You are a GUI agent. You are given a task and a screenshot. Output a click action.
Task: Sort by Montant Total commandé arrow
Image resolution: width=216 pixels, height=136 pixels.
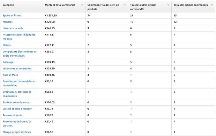point(82,5)
